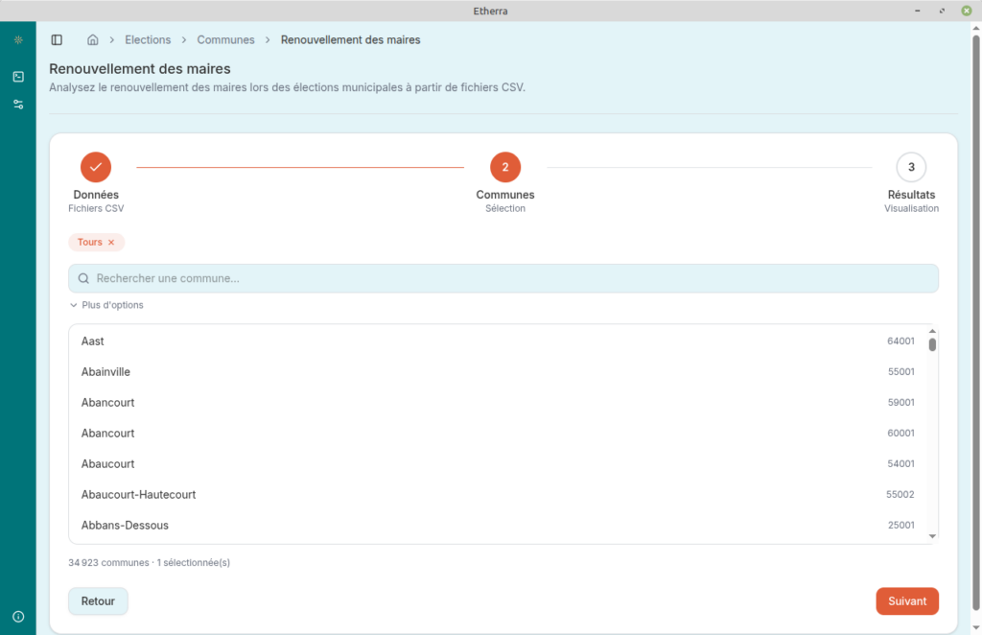982x635 pixels.
Task: Remove the Tours tag with its x
Action: point(111,243)
